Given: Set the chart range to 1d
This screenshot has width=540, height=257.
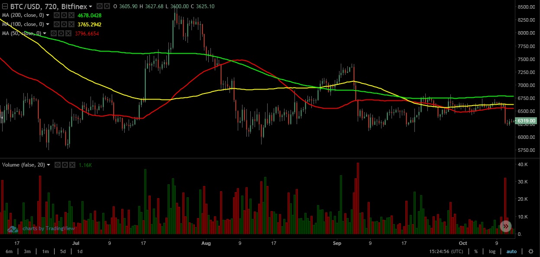Looking at the screenshot, I should click(x=80, y=251).
